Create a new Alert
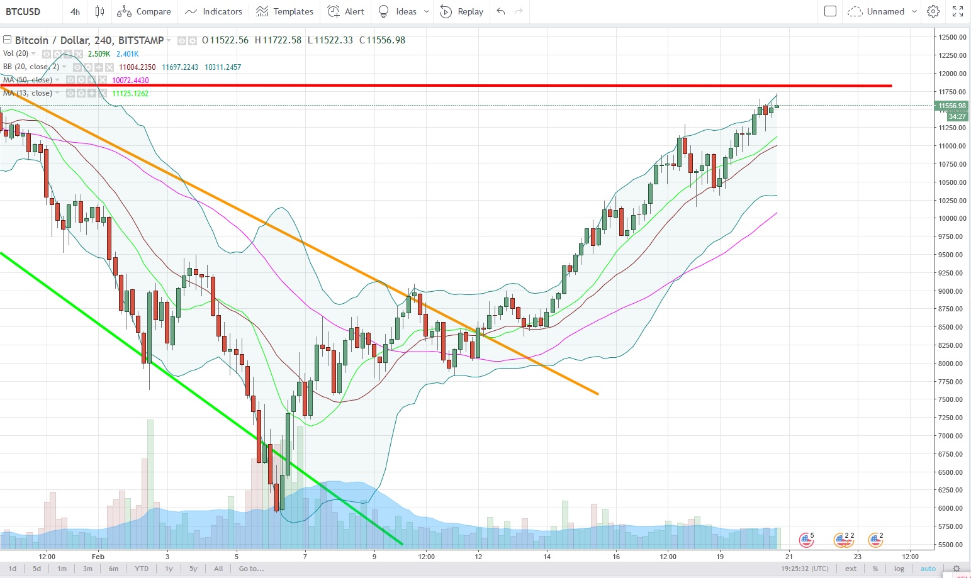 click(346, 11)
